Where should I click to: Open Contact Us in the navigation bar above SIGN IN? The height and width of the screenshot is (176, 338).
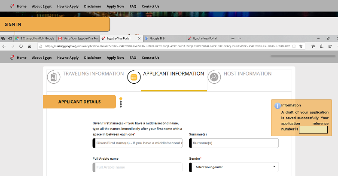click(150, 6)
